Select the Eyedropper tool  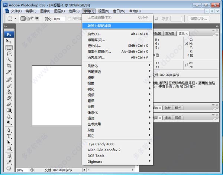point(9,162)
